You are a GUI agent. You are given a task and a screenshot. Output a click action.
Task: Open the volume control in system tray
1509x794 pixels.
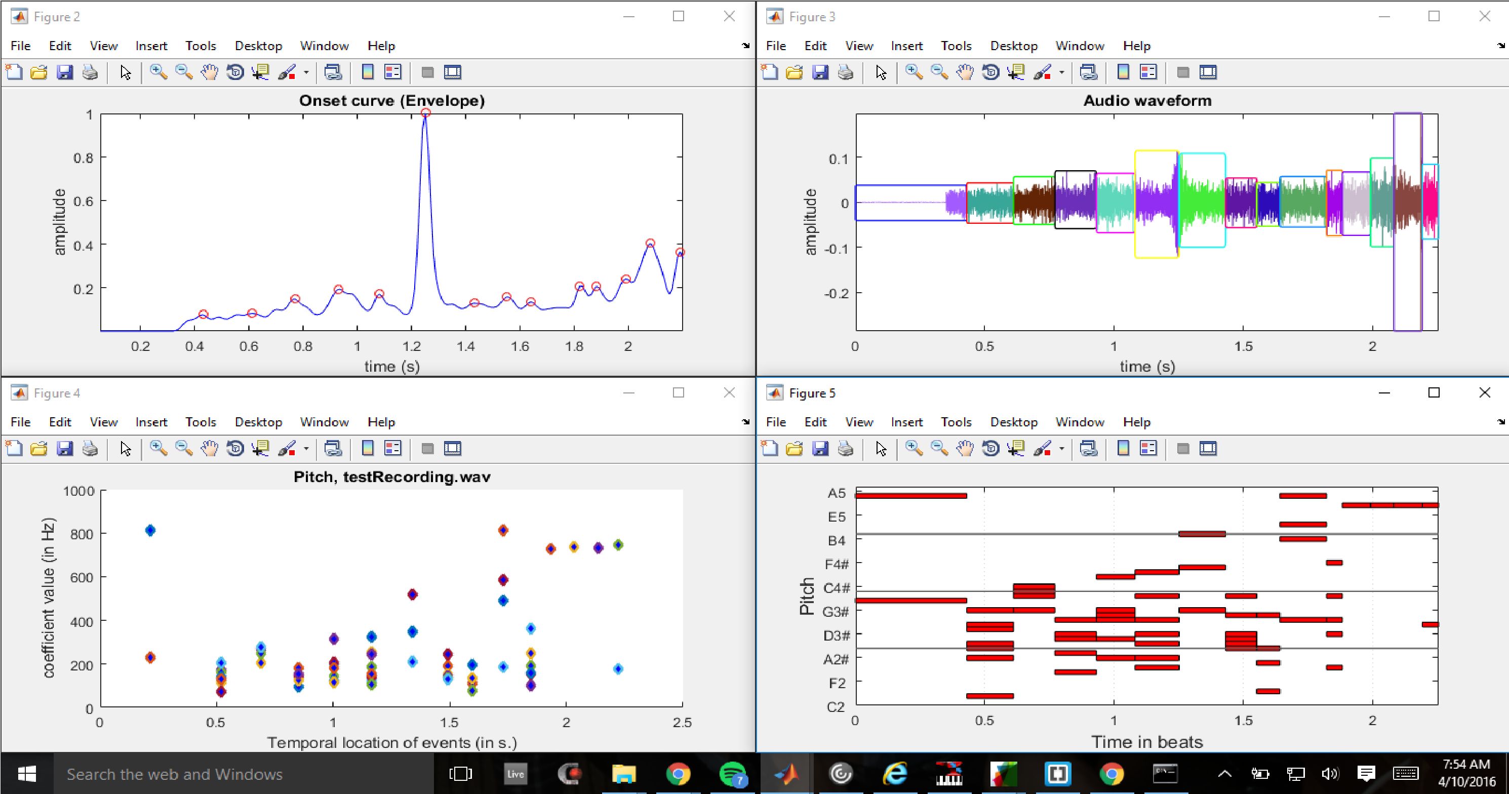[x=1330, y=774]
